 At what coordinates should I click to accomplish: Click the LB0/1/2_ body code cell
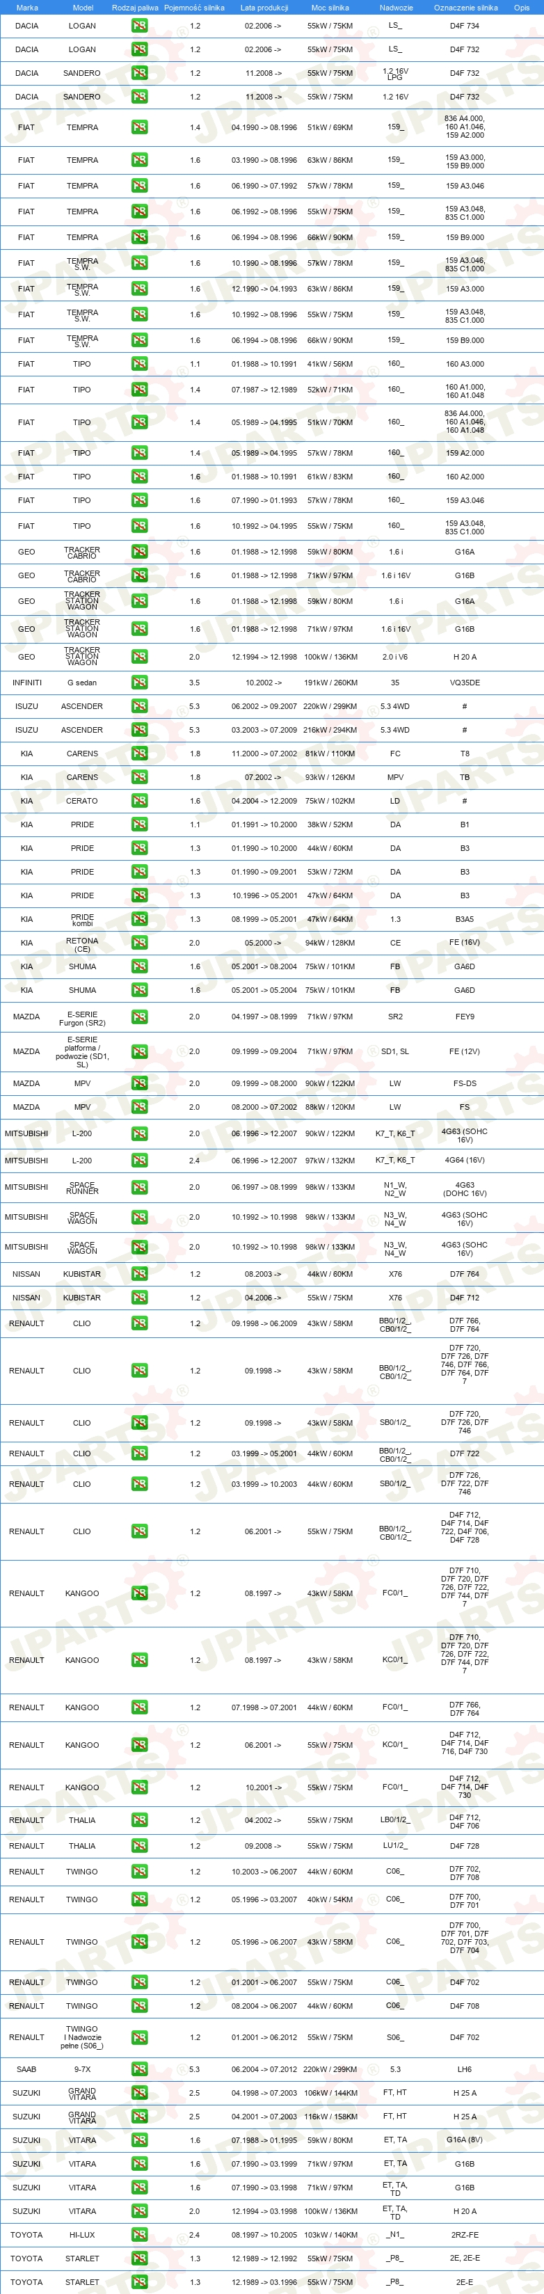click(x=395, y=1820)
